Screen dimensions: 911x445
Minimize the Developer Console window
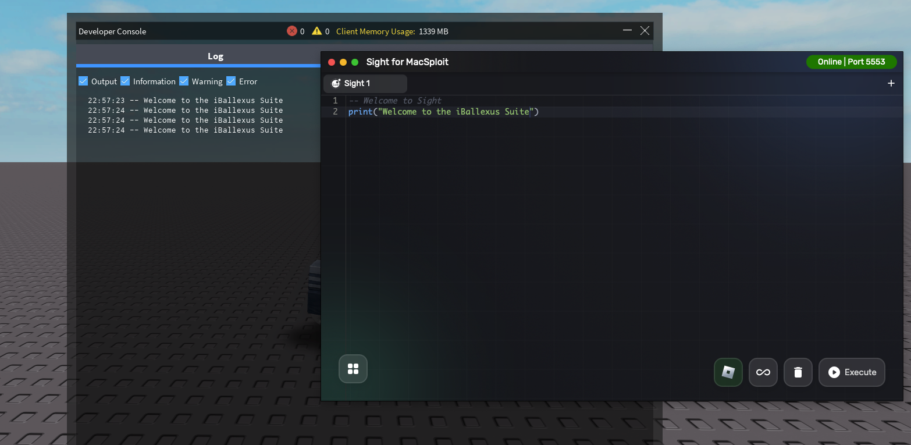click(627, 30)
